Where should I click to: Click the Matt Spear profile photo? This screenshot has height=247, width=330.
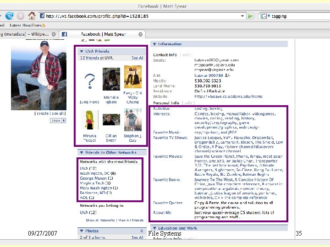click(38, 75)
